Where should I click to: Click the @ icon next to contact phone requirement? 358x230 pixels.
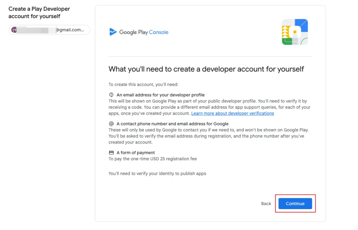pos(110,124)
